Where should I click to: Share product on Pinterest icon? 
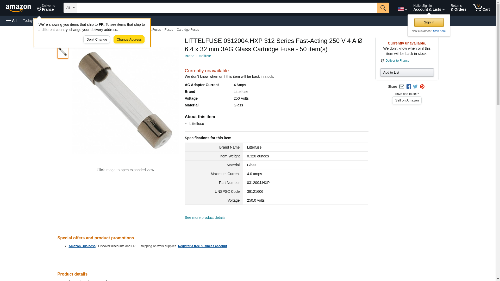point(422,87)
